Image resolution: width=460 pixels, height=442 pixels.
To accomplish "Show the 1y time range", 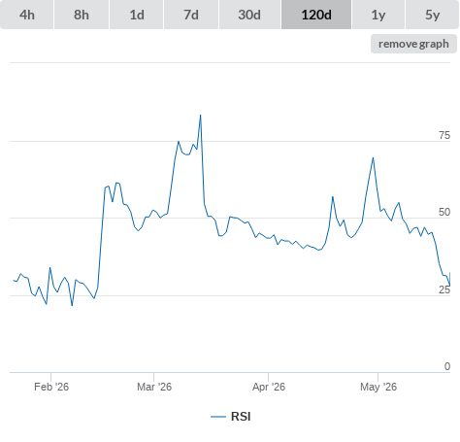I will (x=378, y=15).
